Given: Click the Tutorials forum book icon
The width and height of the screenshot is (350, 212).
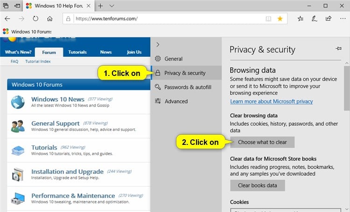Looking at the screenshot, I should click(18, 150).
